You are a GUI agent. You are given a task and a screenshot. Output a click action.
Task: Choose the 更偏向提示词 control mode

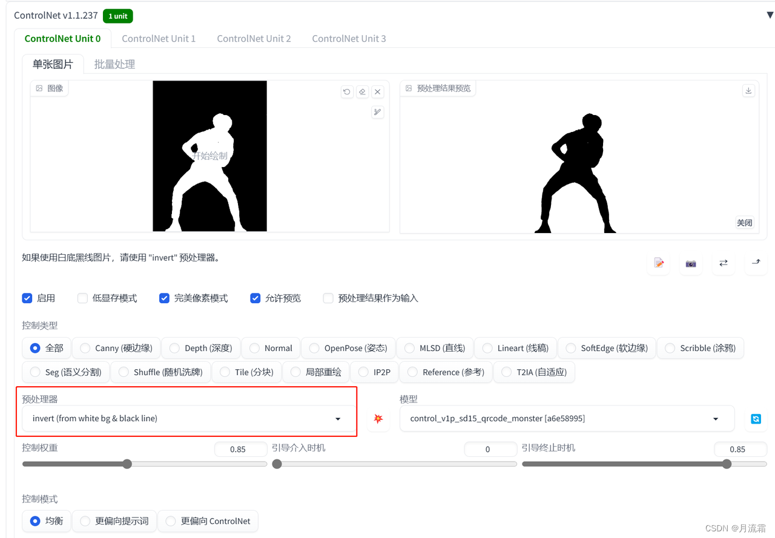[114, 521]
